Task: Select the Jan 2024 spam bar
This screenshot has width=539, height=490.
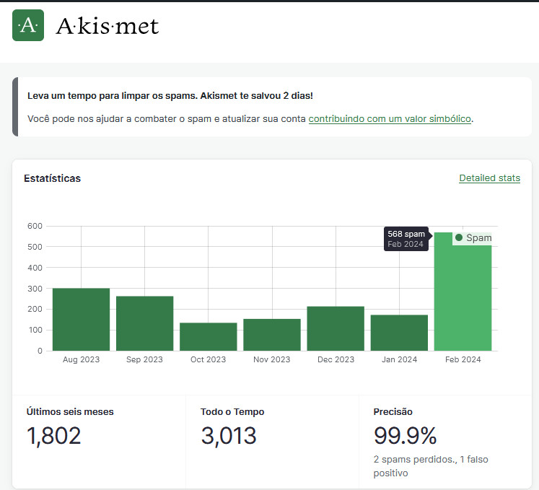Action: coord(399,333)
